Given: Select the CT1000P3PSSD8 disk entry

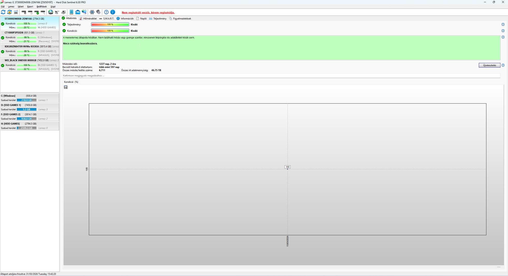Looking at the screenshot, I should point(30,37).
